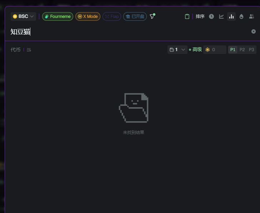
Task: Sort by bar chart volume icon
Action: point(231,16)
